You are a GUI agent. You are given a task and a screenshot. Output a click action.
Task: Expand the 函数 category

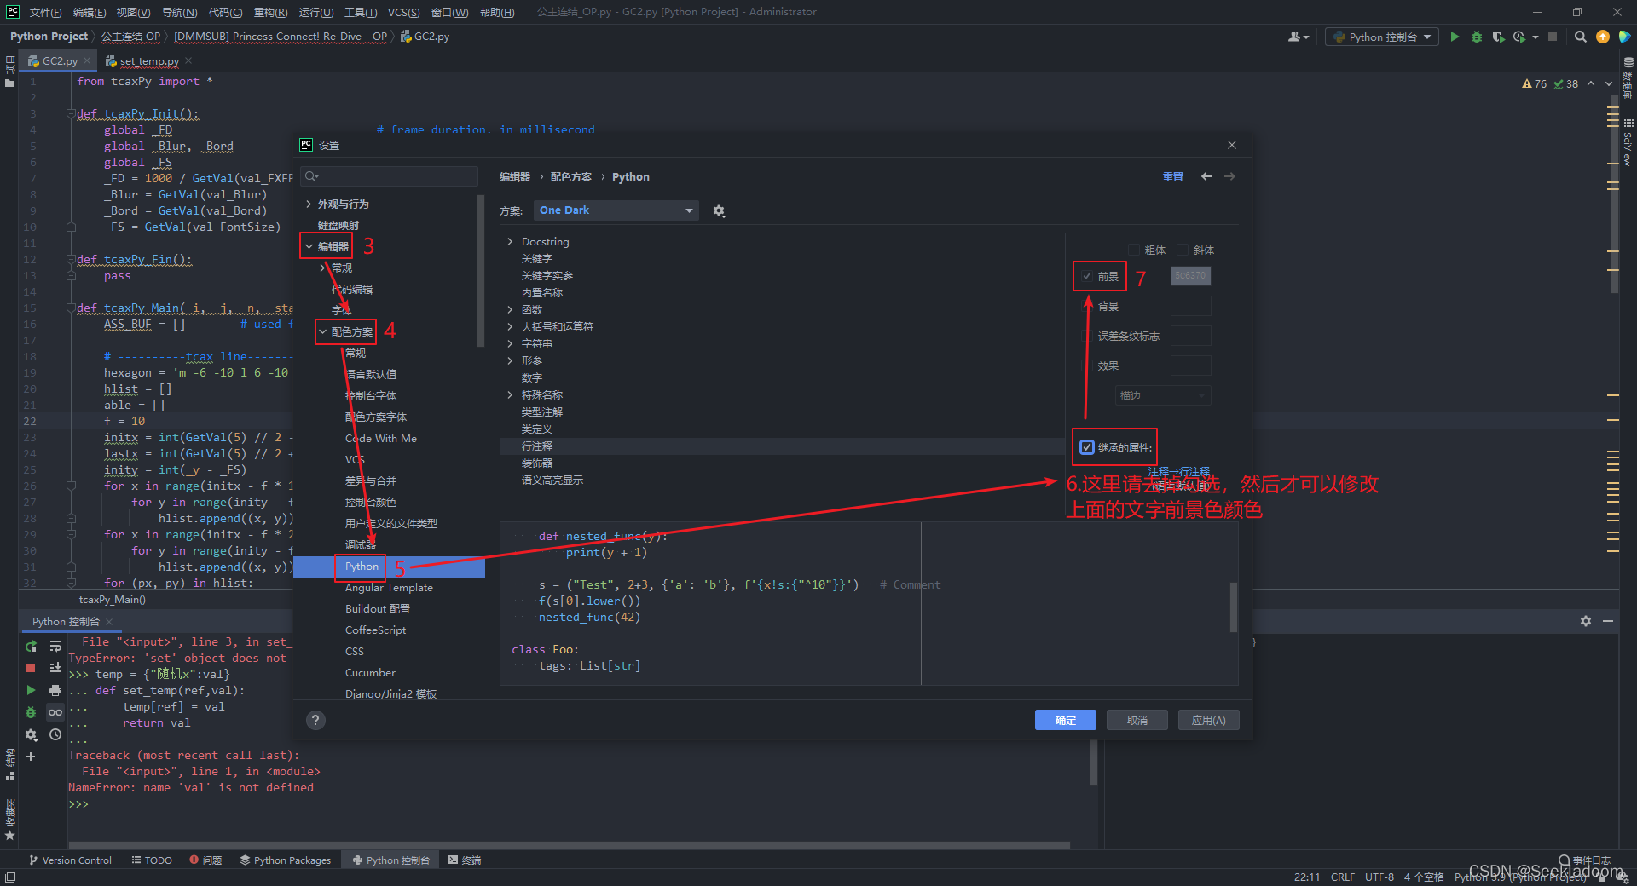click(x=510, y=310)
